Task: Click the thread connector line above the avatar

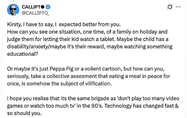Action: 13,1
